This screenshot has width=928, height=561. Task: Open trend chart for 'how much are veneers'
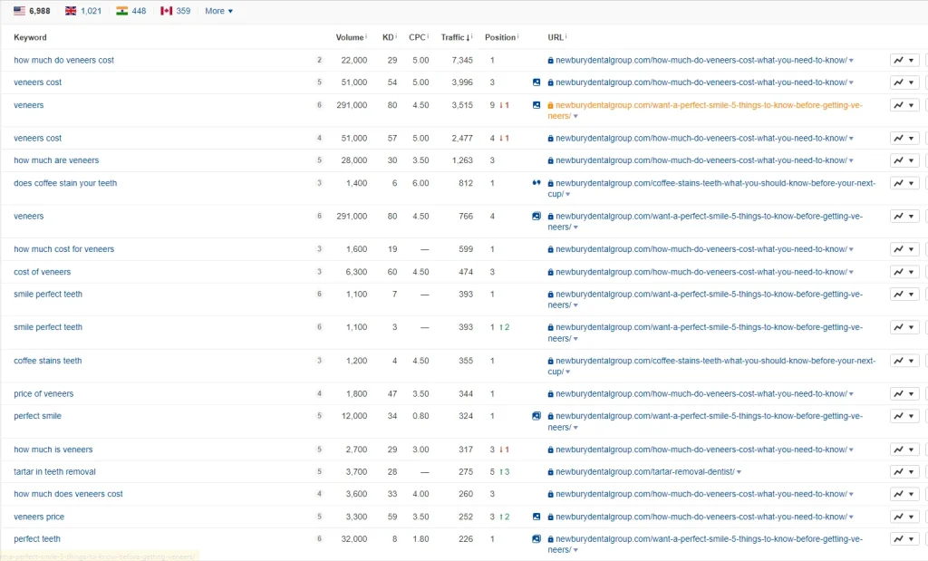(x=898, y=160)
